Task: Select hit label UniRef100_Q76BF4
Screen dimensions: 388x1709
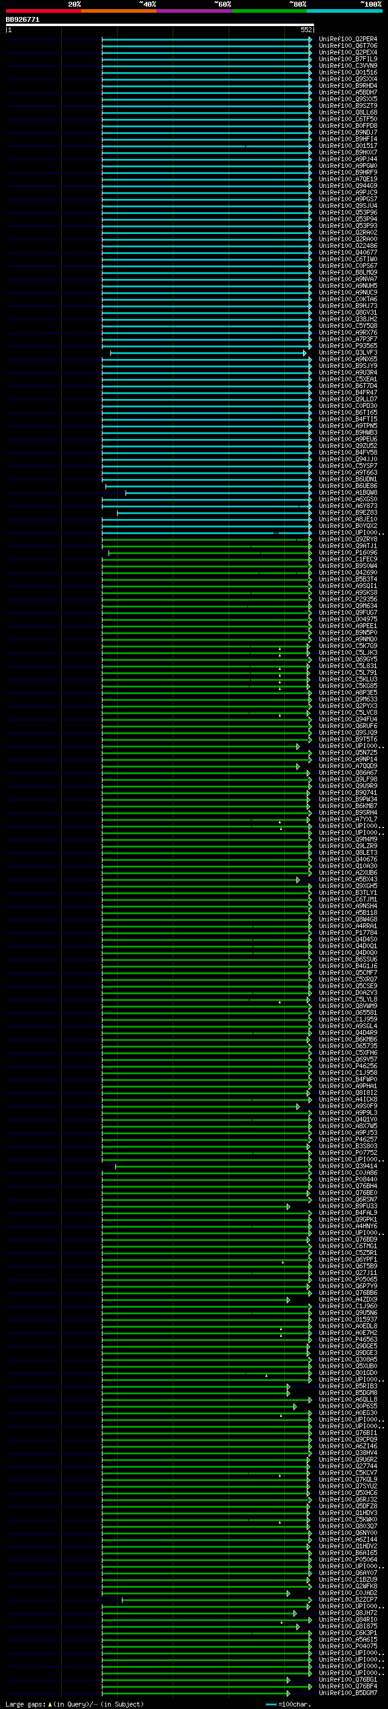Action: coord(348,1686)
